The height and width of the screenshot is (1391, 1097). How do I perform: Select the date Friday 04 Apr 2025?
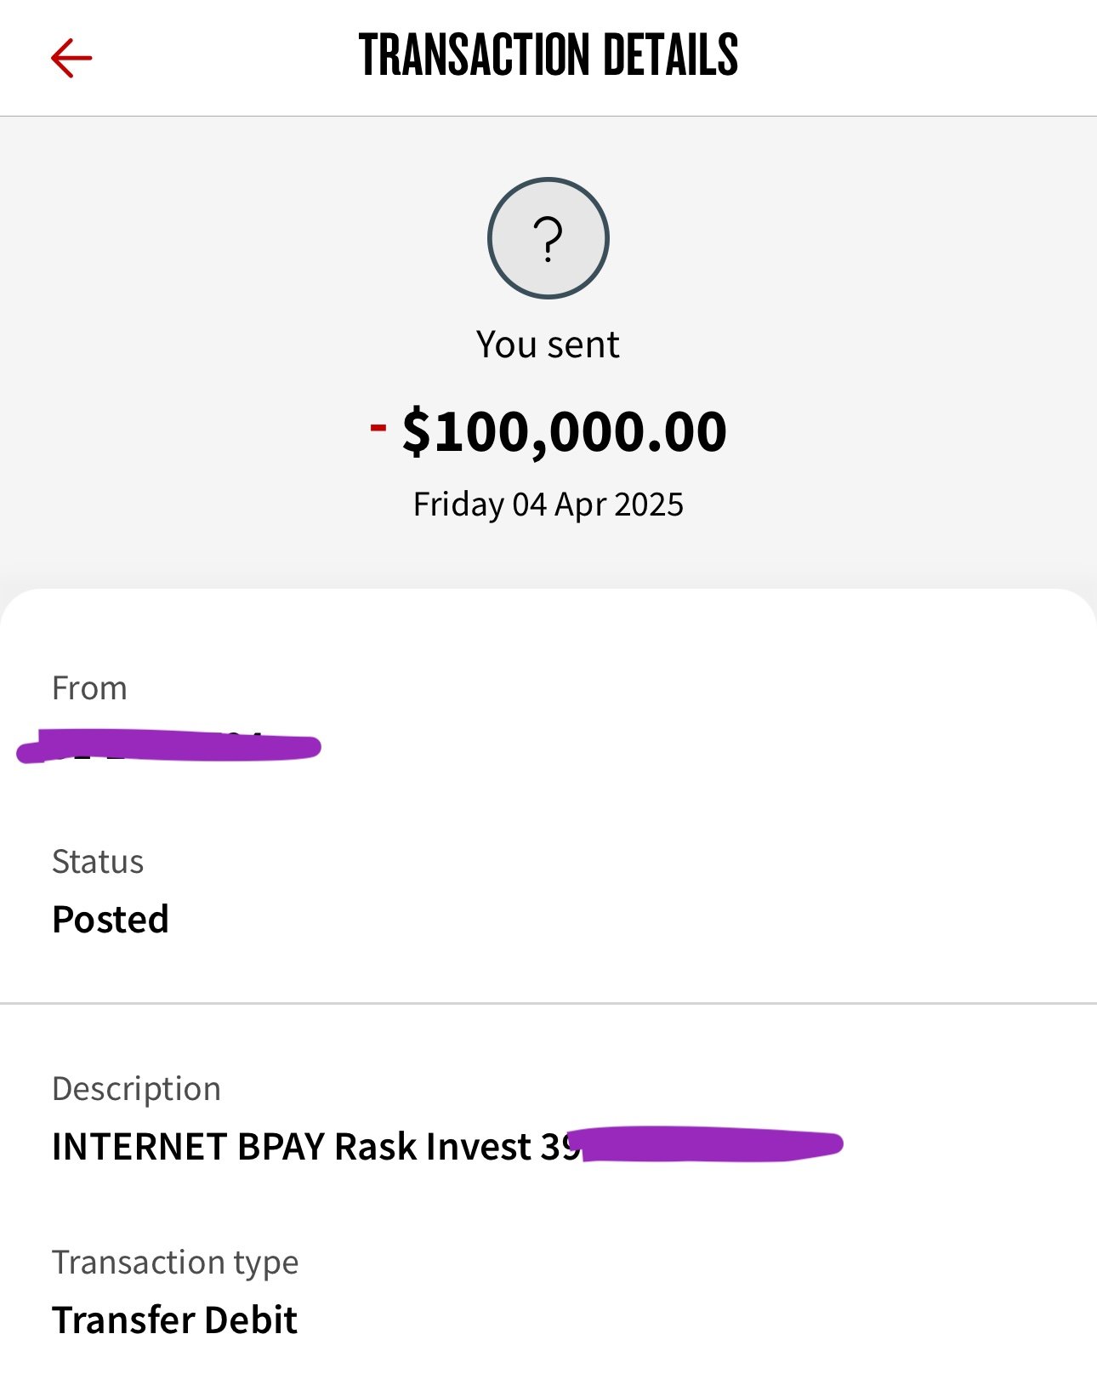[548, 505]
